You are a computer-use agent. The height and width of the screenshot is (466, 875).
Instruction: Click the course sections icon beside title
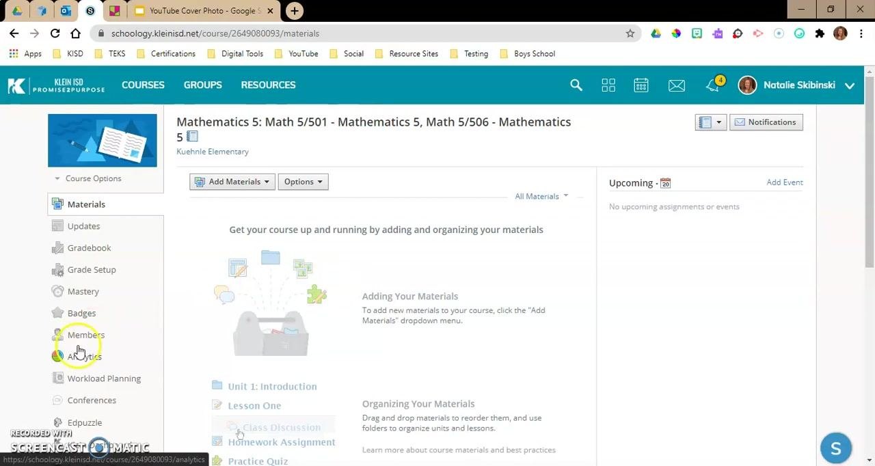(x=192, y=137)
